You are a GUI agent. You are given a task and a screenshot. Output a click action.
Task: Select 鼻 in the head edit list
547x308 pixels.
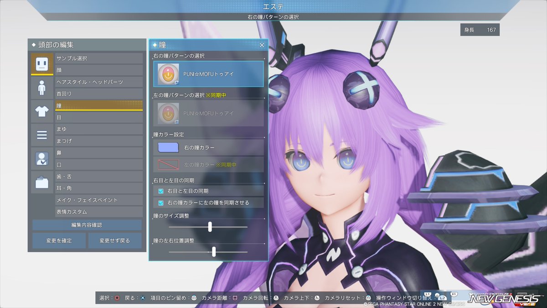[99, 153]
